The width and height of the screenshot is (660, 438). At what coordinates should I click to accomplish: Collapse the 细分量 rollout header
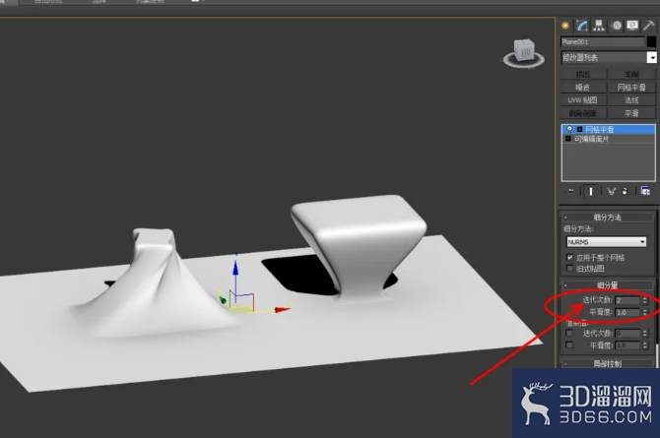pos(608,284)
